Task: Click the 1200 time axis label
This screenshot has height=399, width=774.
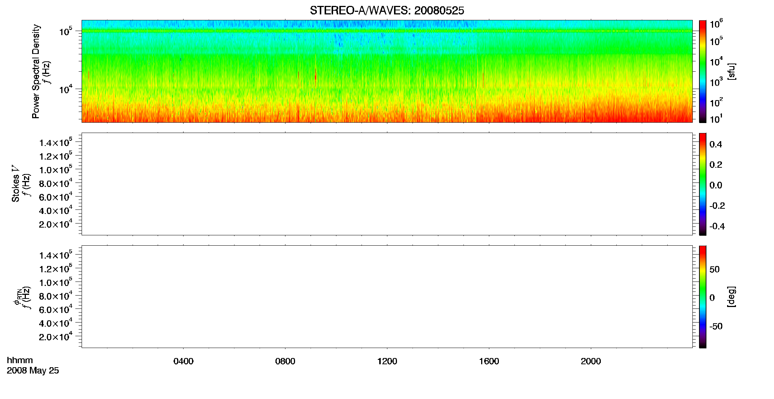Action: coord(387,361)
